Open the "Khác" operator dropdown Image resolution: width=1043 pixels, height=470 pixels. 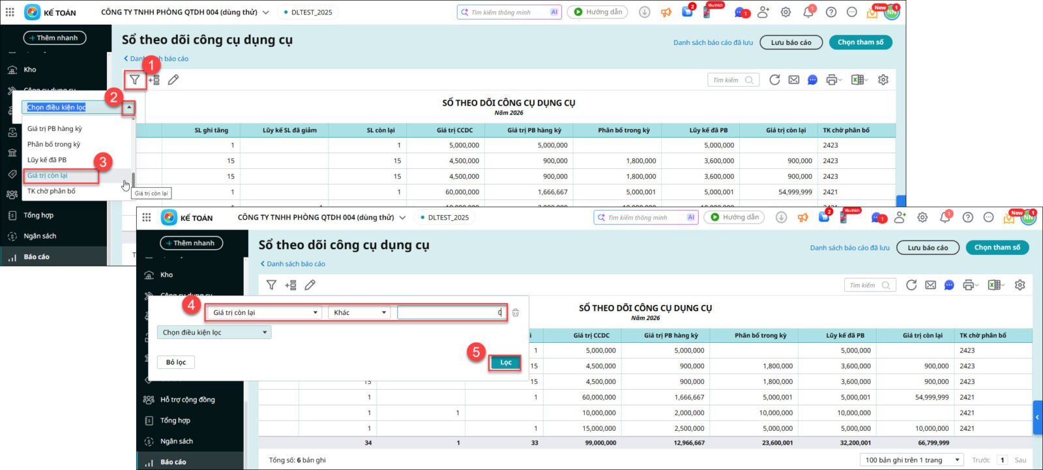tap(359, 313)
